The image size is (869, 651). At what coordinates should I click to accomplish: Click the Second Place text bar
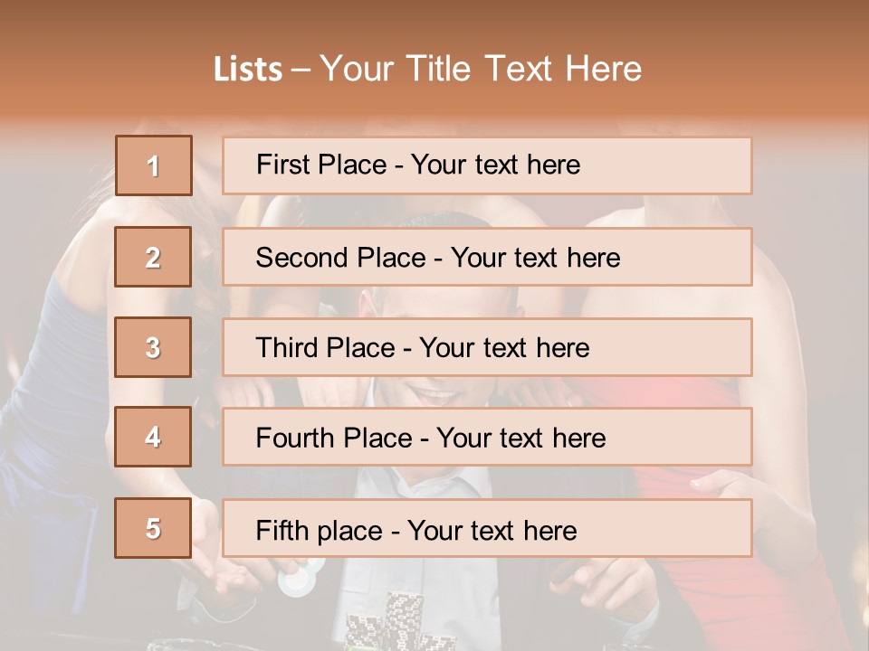tap(487, 257)
